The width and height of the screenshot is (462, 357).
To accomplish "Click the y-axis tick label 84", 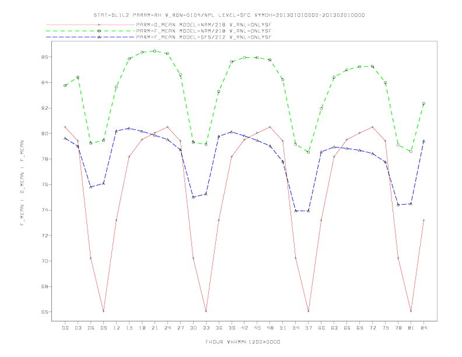I will click(x=45, y=82).
